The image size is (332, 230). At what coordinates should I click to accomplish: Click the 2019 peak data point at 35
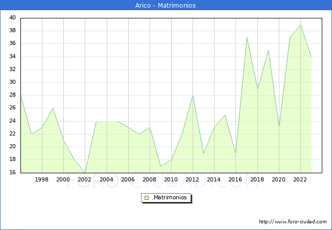(x=268, y=50)
